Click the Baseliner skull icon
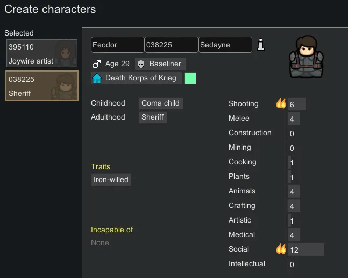This screenshot has height=278, width=348. [141, 64]
